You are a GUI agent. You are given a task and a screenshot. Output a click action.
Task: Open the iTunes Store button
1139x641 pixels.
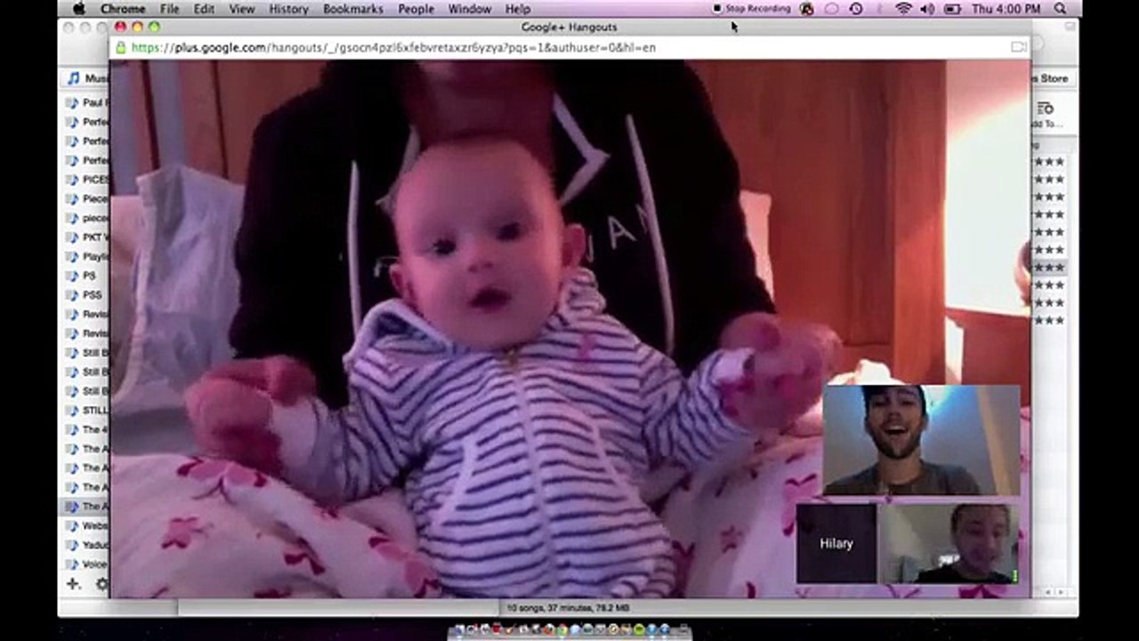click(x=1053, y=78)
